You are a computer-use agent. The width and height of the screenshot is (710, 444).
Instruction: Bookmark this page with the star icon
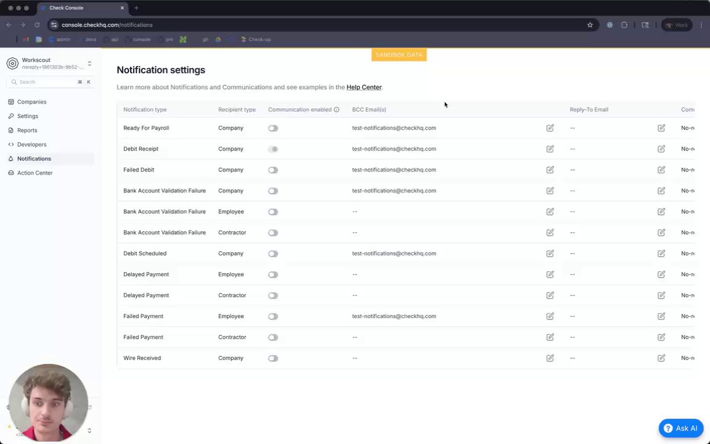[590, 25]
